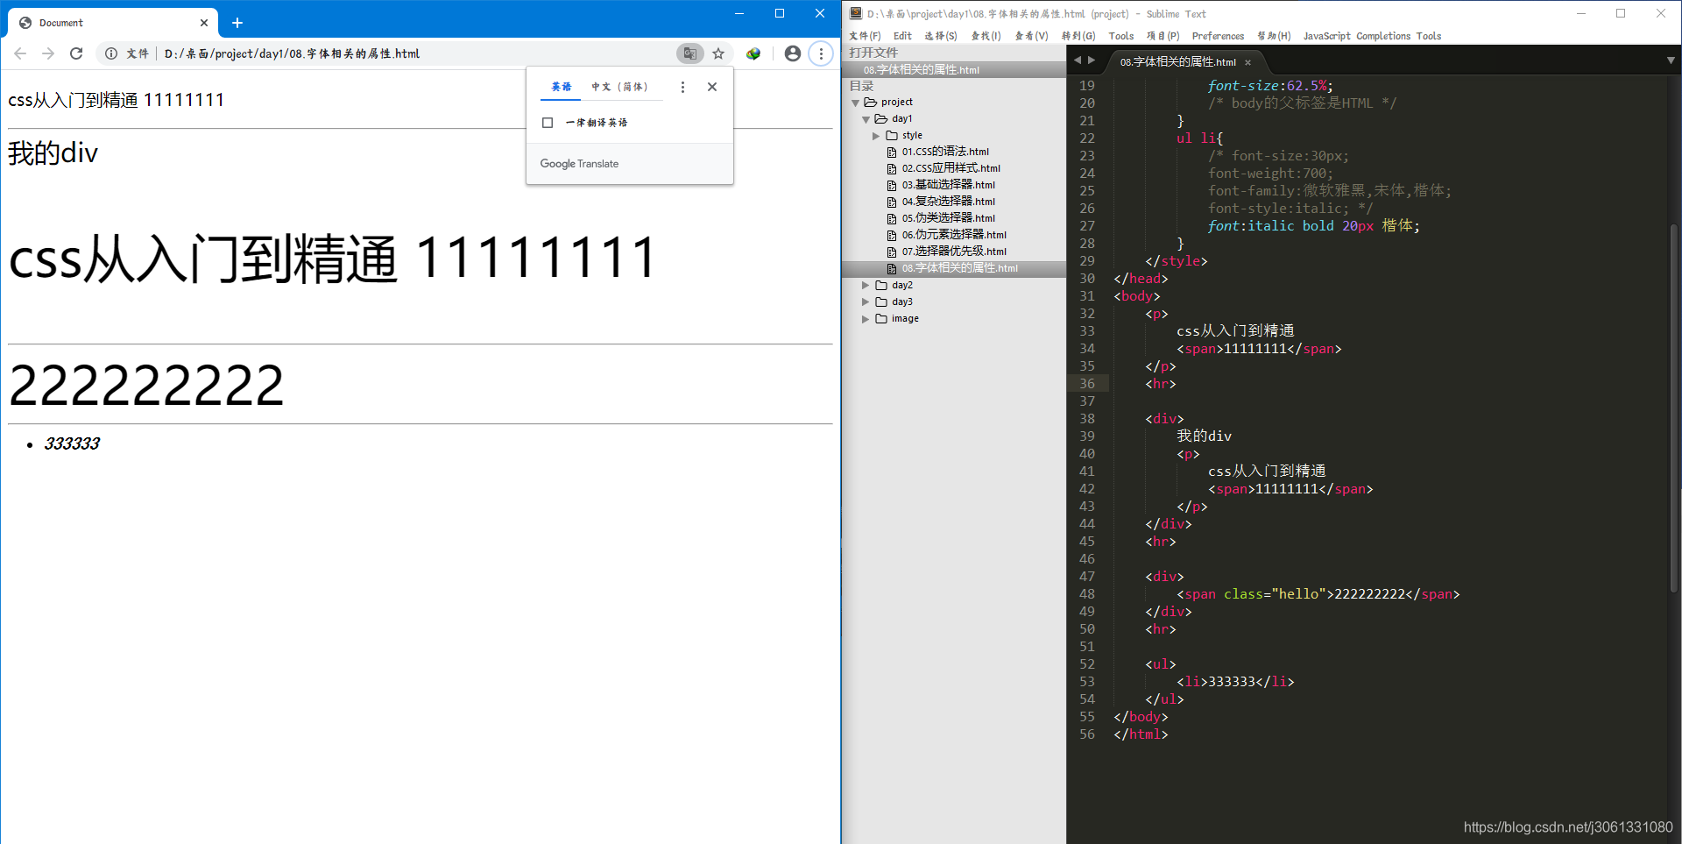Open a new Chrome tab

tap(237, 23)
